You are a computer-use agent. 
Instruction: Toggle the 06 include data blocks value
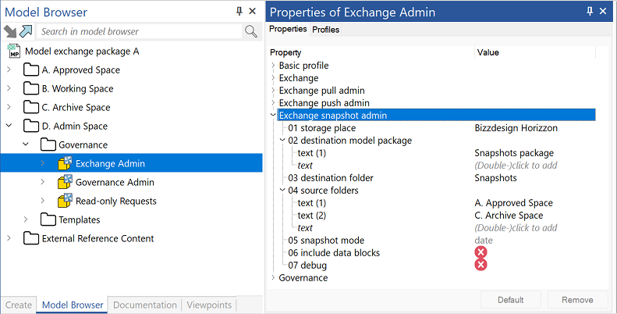click(480, 252)
